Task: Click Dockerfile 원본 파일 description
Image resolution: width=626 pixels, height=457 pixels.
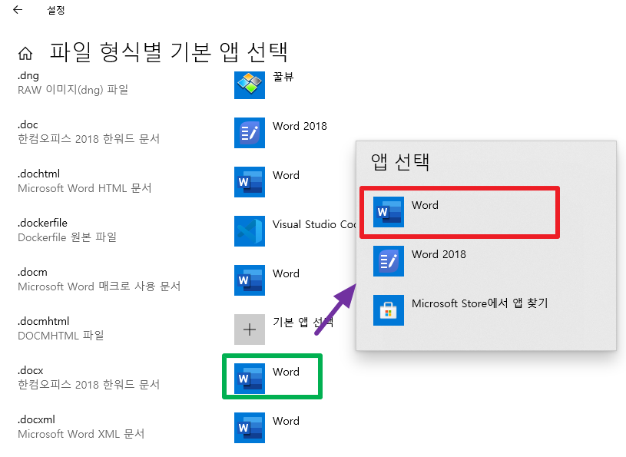Action: pos(67,237)
